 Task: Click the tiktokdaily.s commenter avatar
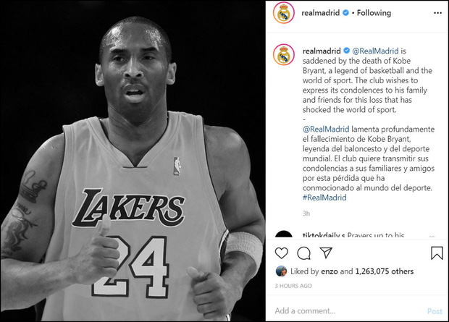tap(283, 237)
